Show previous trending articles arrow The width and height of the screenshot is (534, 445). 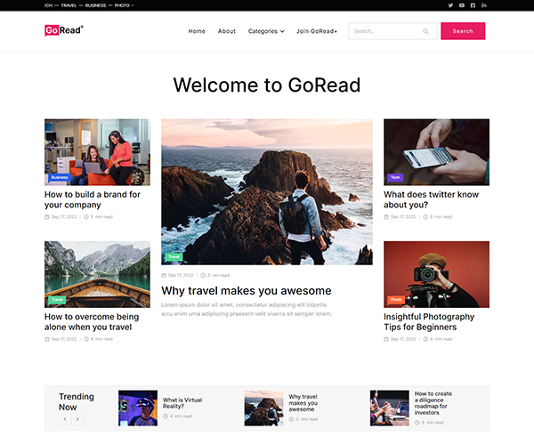(x=65, y=419)
